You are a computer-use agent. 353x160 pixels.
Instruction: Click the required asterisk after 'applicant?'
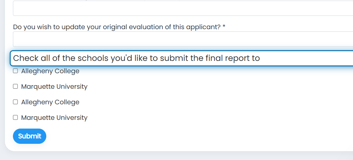224,27
